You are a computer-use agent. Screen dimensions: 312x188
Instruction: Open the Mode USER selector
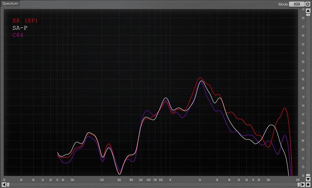tap(296, 4)
